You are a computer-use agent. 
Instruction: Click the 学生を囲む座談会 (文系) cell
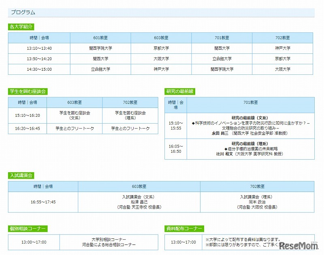(75, 115)
